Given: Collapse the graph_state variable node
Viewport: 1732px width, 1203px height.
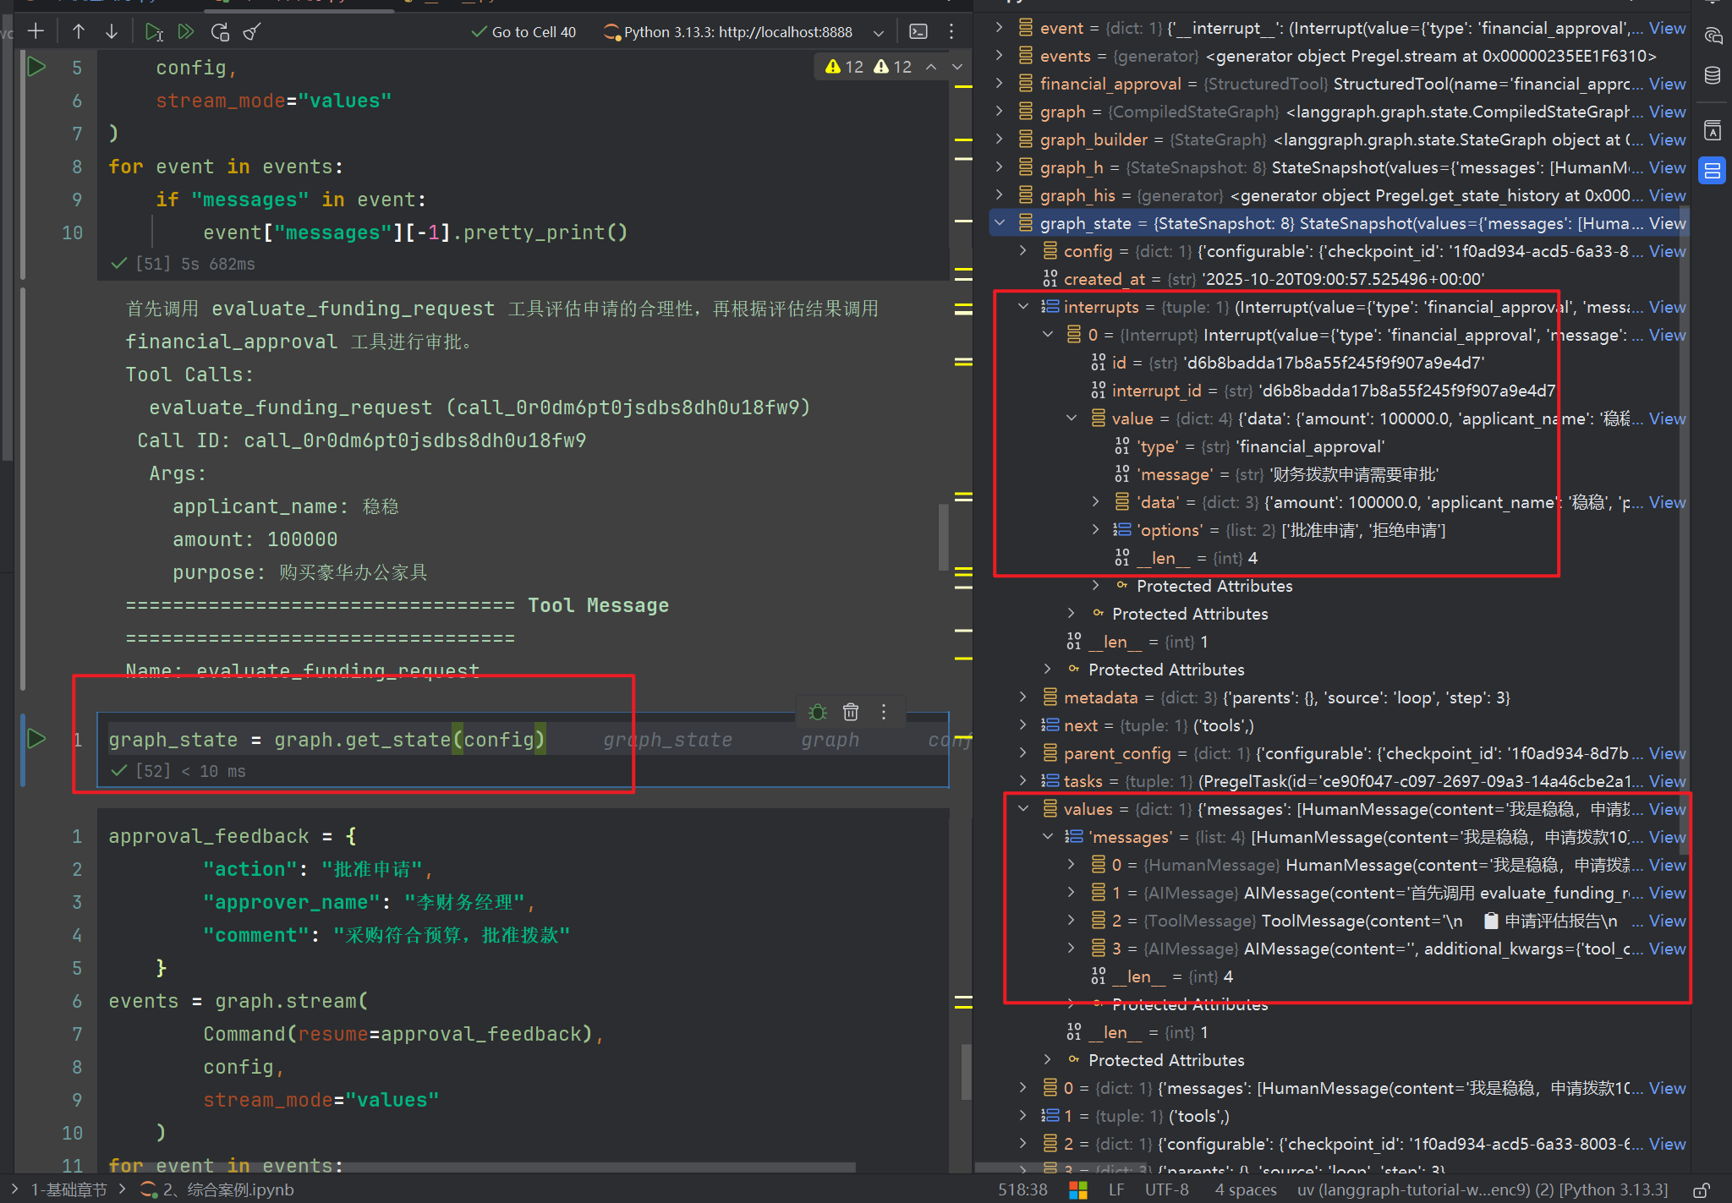Looking at the screenshot, I should (1000, 223).
